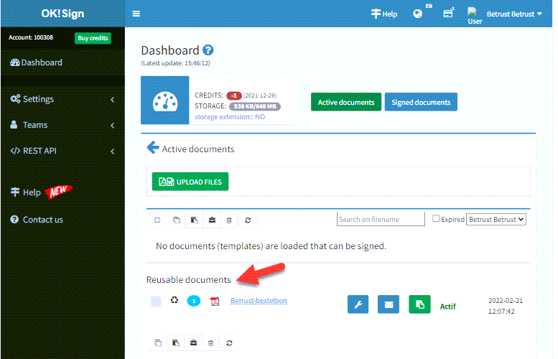Expand the Settings chevron
This screenshot has height=359, width=558.
113,100
